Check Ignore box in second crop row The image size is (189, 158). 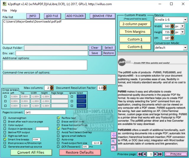[x=72, y=101]
